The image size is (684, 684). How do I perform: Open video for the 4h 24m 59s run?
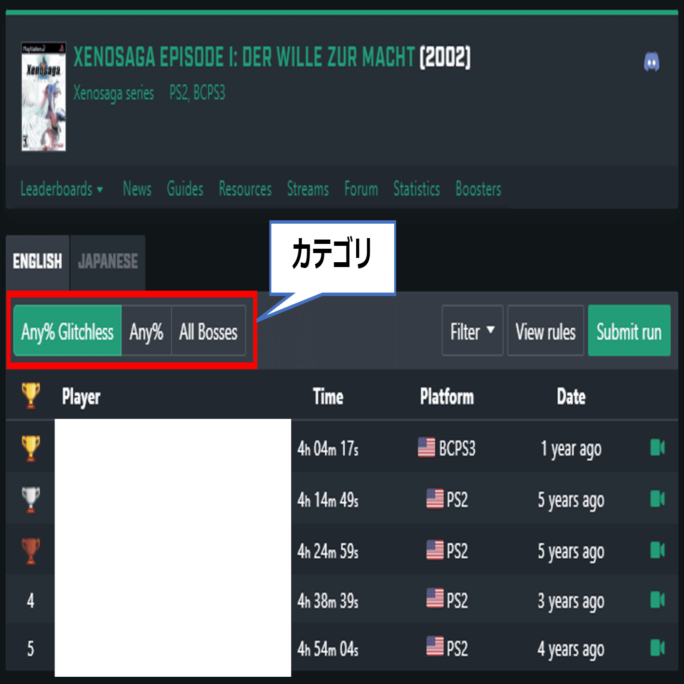pyautogui.click(x=657, y=550)
